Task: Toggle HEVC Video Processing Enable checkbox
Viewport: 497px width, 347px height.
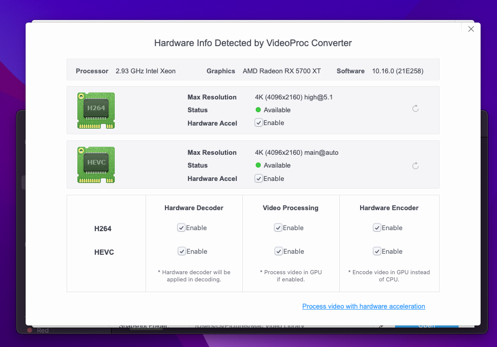Action: coord(278,252)
